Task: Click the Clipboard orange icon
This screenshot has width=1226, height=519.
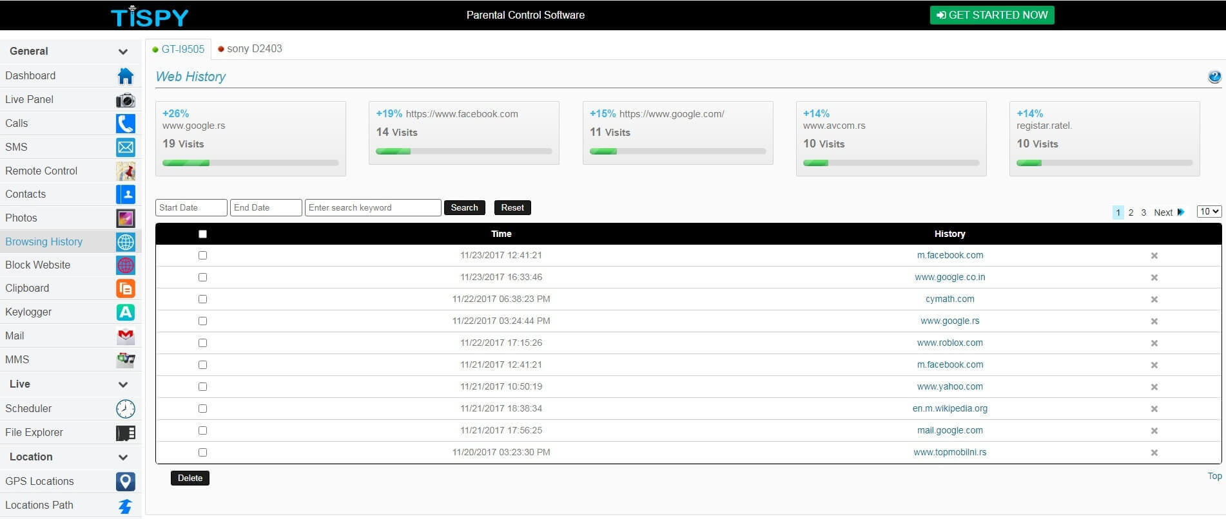Action: [x=126, y=288]
